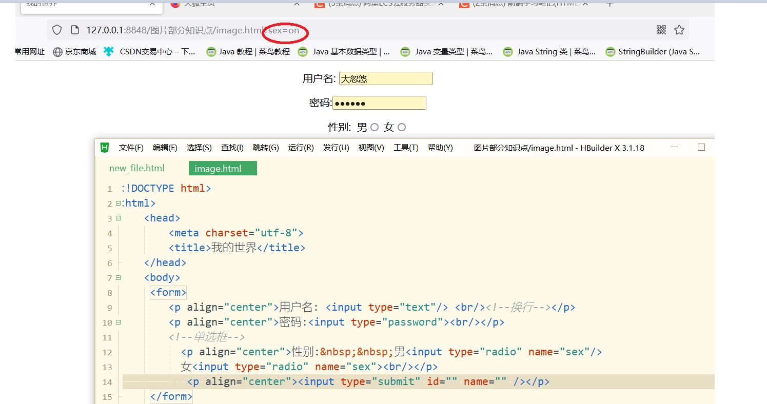Screen dimensions: 767x404
Task: Click the closing </form> tag on line 15
Action: (171, 396)
